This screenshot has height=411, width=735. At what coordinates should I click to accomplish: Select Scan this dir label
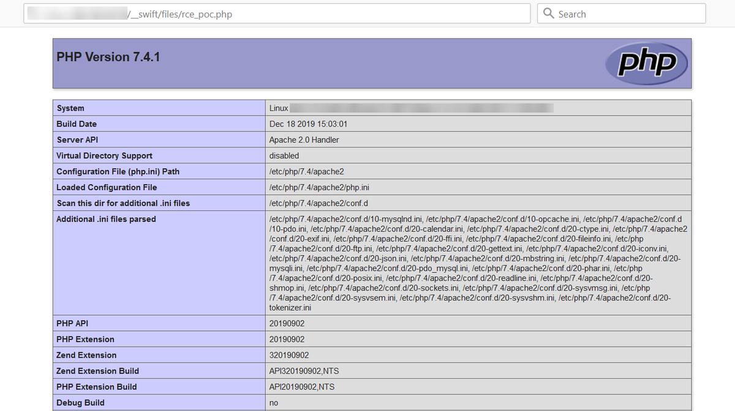pyautogui.click(x=123, y=204)
